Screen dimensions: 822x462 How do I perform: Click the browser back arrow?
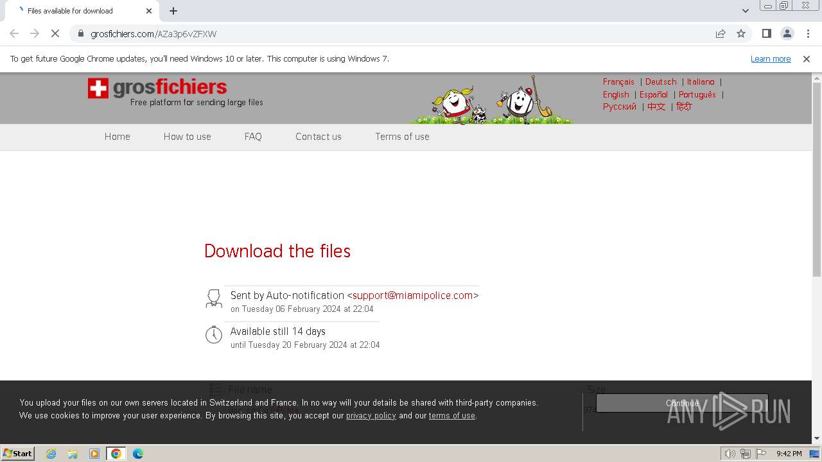point(14,33)
